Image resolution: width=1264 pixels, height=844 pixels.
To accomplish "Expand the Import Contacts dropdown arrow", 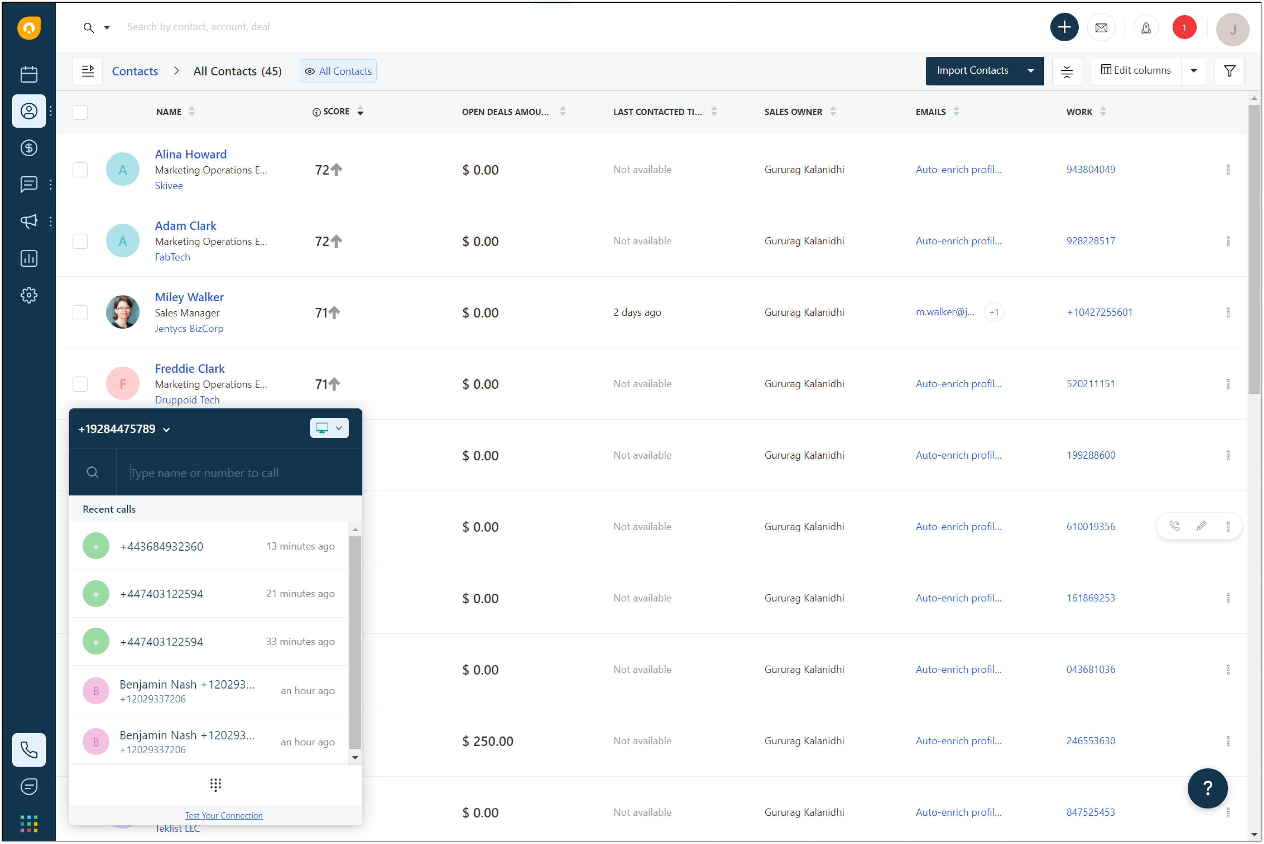I will [1030, 71].
